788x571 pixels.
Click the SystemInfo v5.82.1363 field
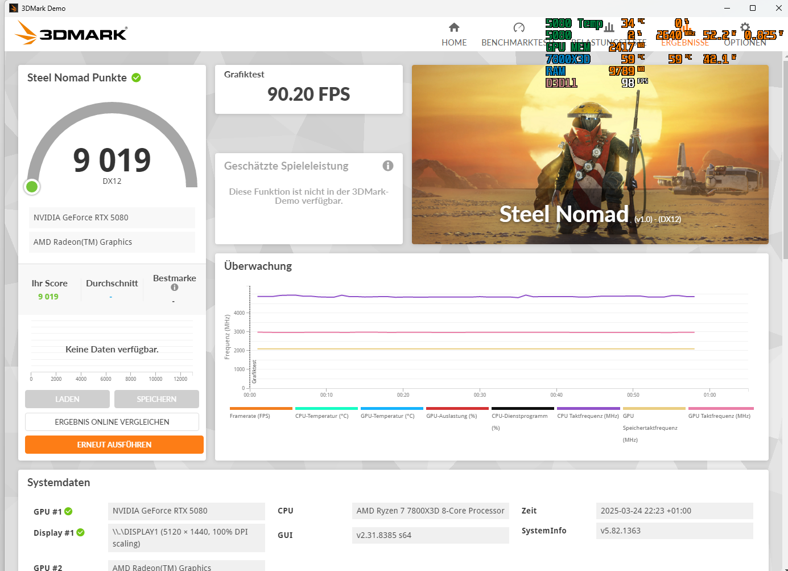coord(675,531)
